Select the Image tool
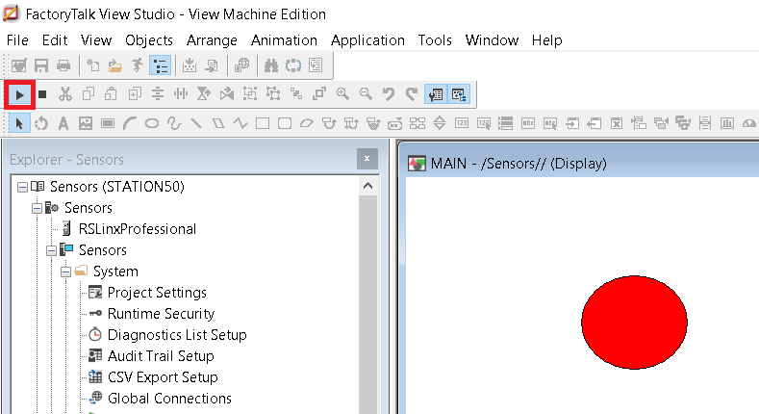Screen dimensions: 759x414 click(x=86, y=124)
